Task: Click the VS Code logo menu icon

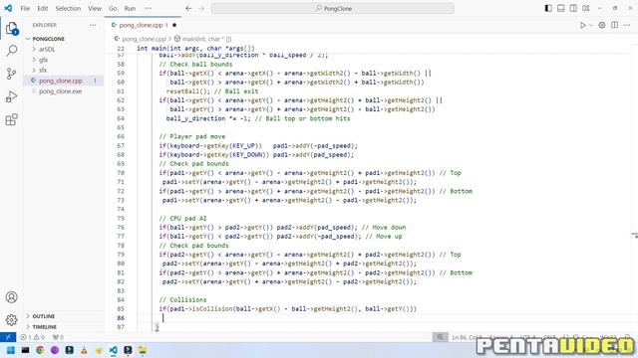Action: [8, 8]
